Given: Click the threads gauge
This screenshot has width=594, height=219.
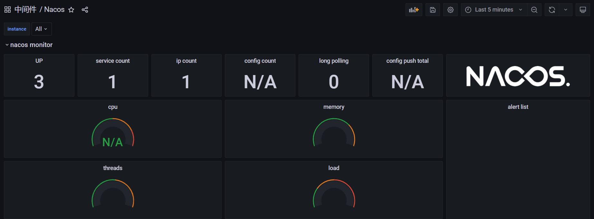Looking at the screenshot, I should (x=113, y=194).
